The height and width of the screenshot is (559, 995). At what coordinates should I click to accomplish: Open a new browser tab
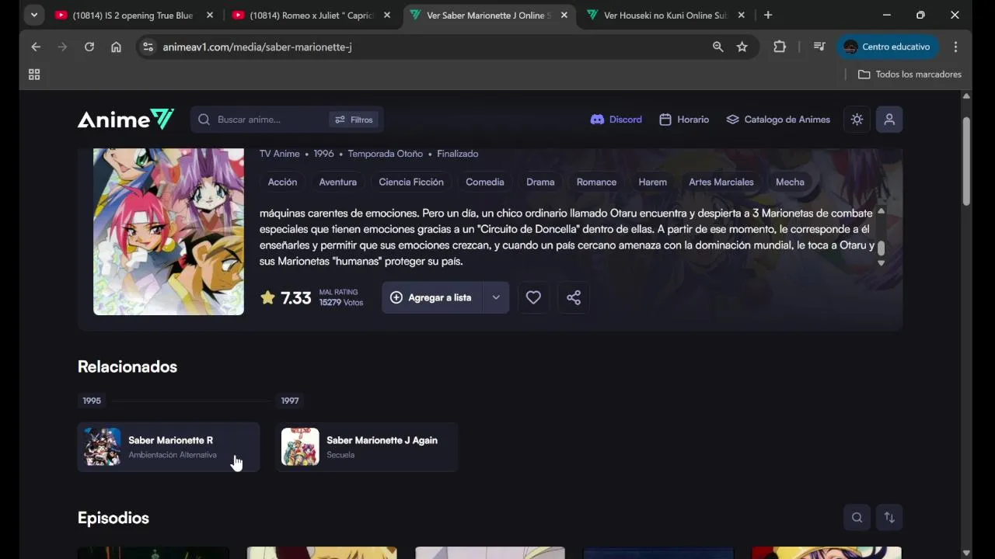pyautogui.click(x=768, y=16)
